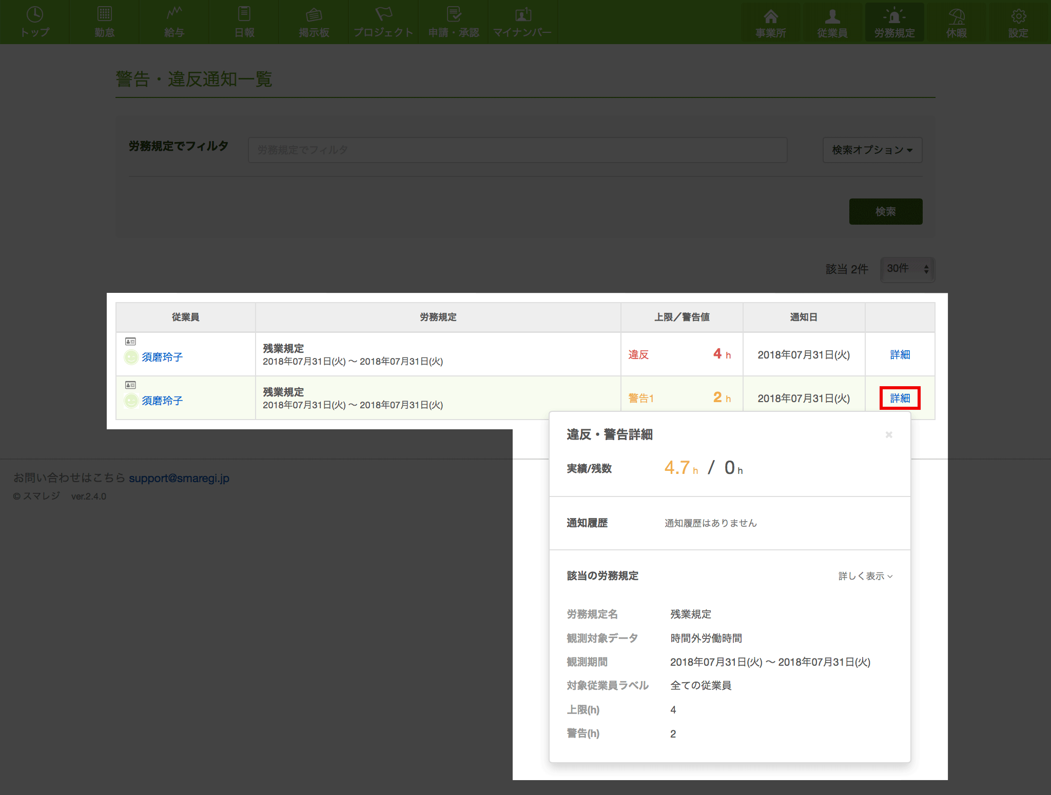Click 全ての従業員 value in popup
The width and height of the screenshot is (1051, 795).
[x=701, y=685]
